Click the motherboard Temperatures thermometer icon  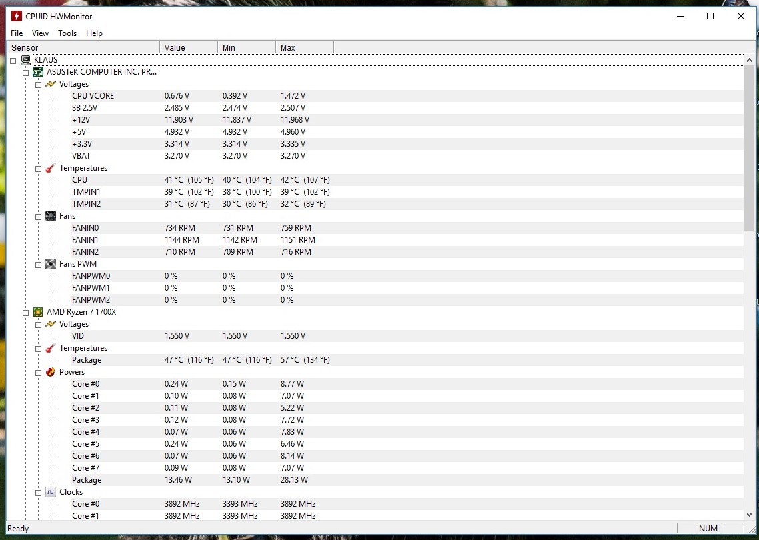coord(50,168)
